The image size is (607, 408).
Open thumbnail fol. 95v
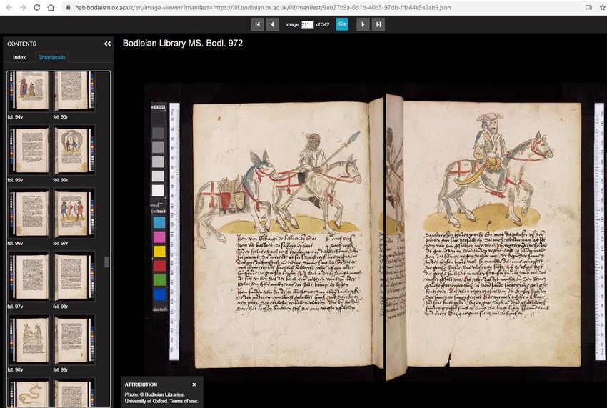29,150
